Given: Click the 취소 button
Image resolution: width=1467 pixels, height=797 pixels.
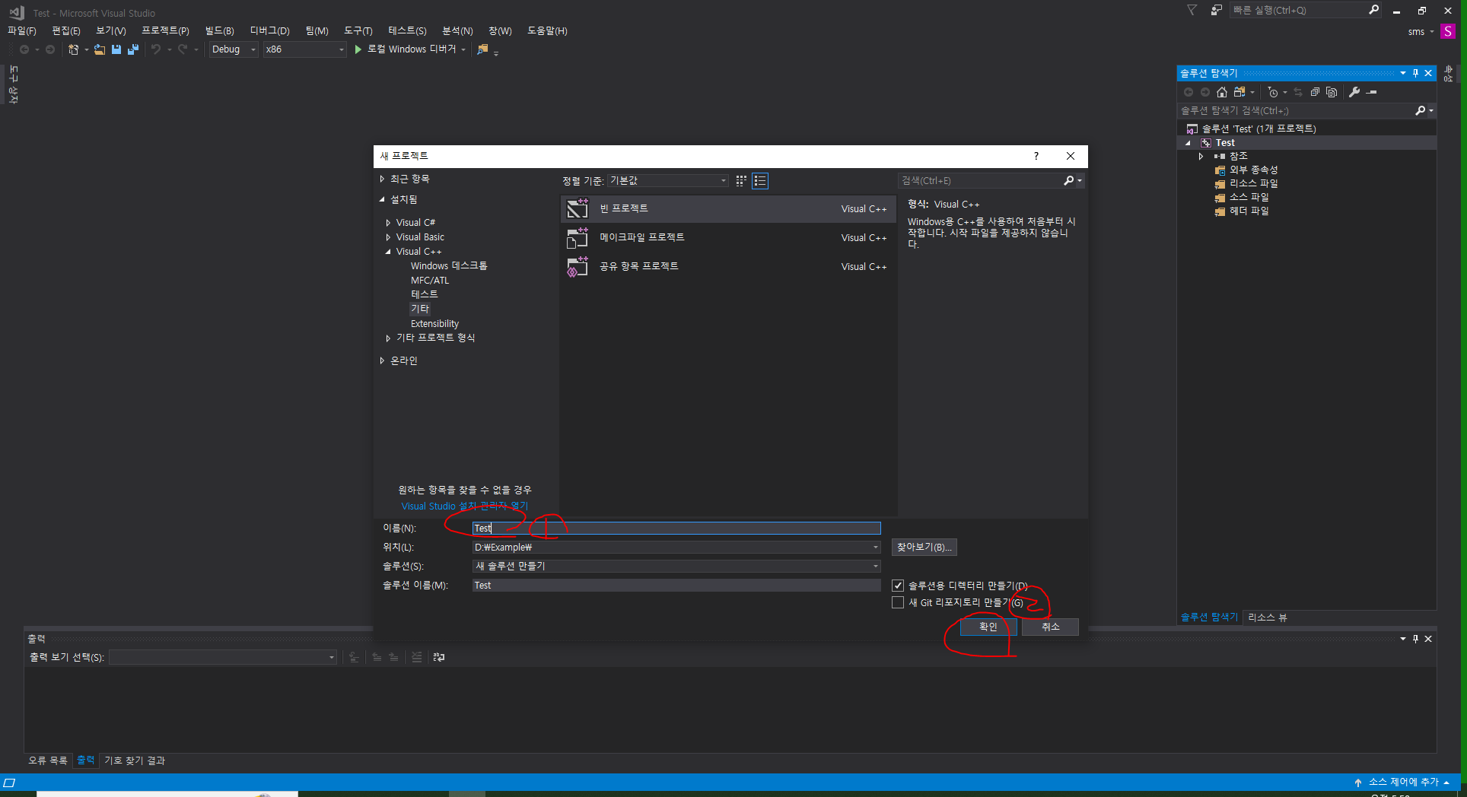Looking at the screenshot, I should click(1050, 627).
